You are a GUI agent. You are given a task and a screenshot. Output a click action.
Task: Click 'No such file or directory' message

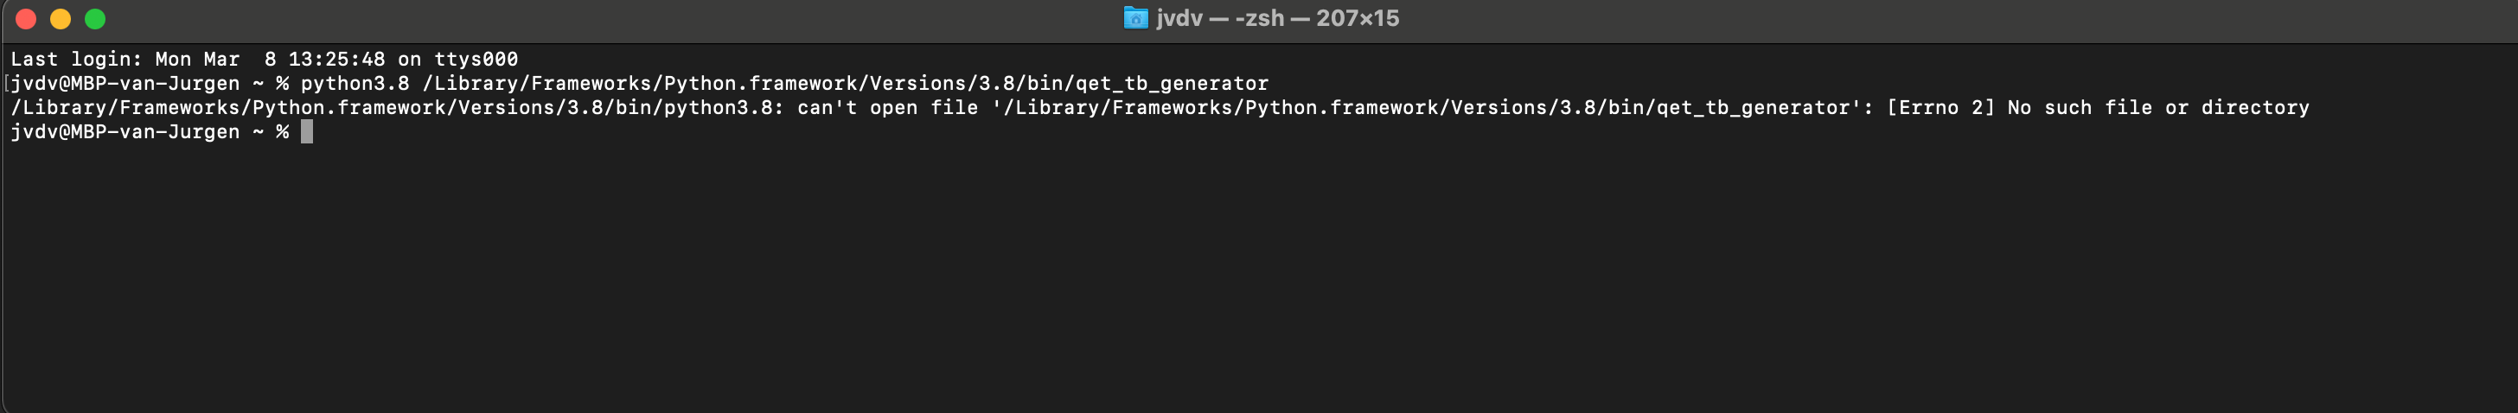coord(2158,107)
